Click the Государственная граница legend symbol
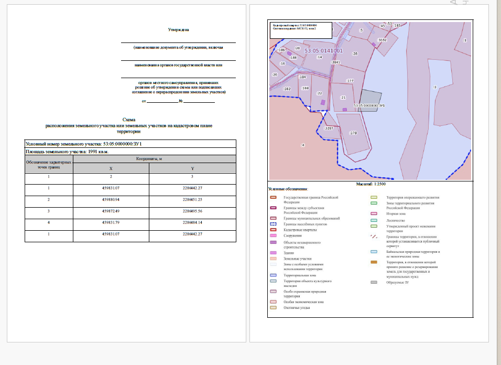 [273, 198]
